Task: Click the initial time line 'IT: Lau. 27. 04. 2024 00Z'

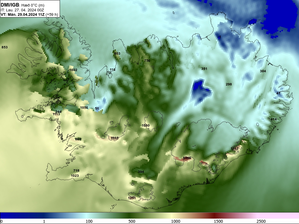Action: pyautogui.click(x=22, y=10)
